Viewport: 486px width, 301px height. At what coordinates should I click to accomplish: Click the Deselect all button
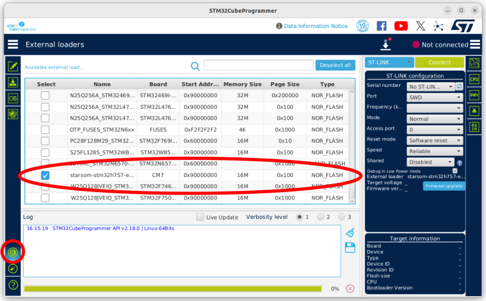335,66
